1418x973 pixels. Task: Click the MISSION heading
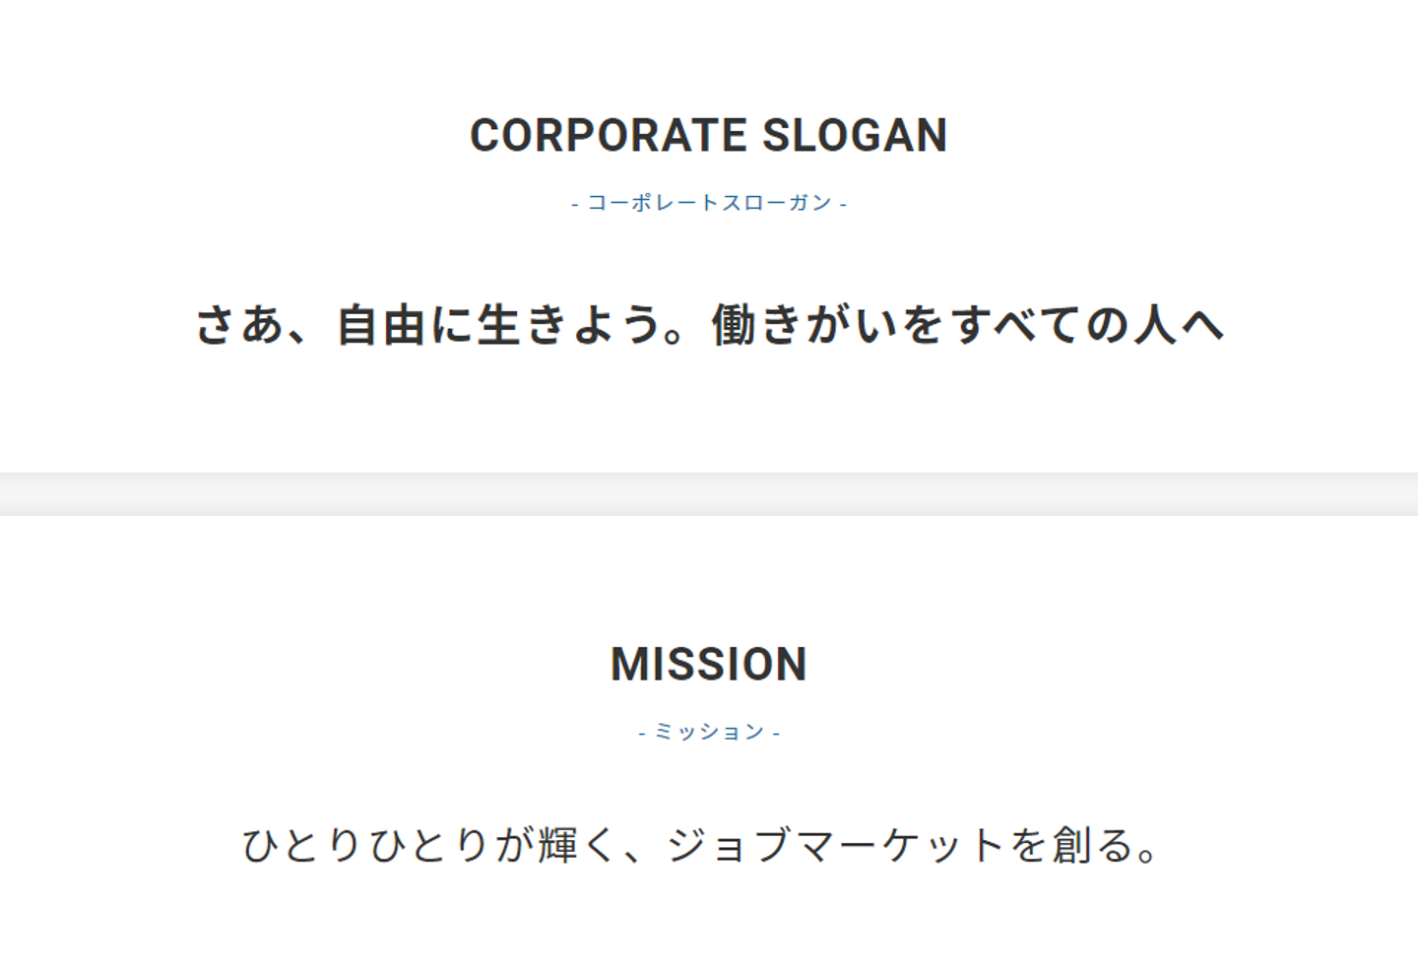tap(709, 665)
